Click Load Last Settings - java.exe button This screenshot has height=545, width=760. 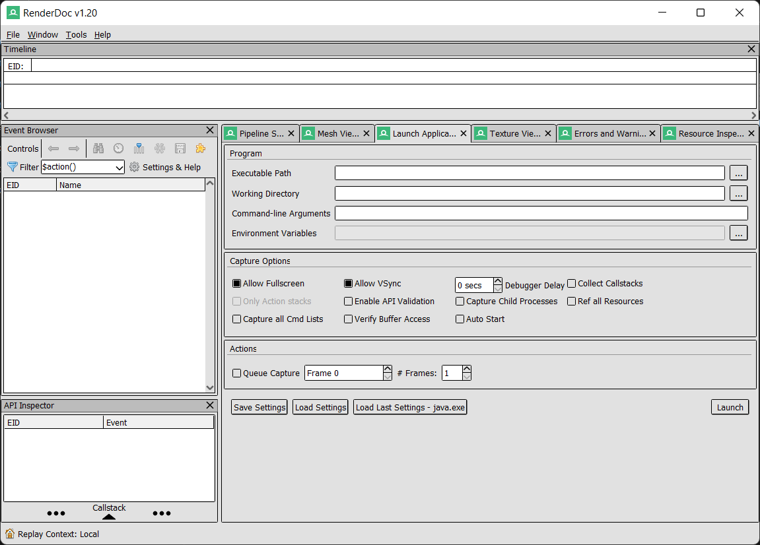coord(410,407)
